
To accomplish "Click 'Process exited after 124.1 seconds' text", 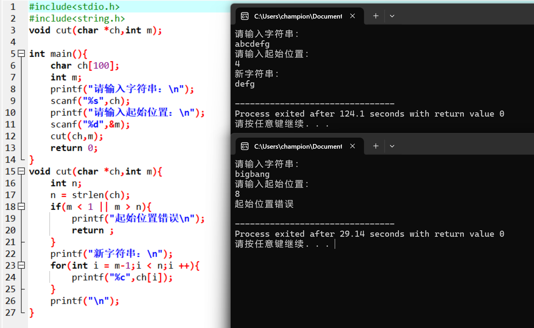I will [319, 114].
